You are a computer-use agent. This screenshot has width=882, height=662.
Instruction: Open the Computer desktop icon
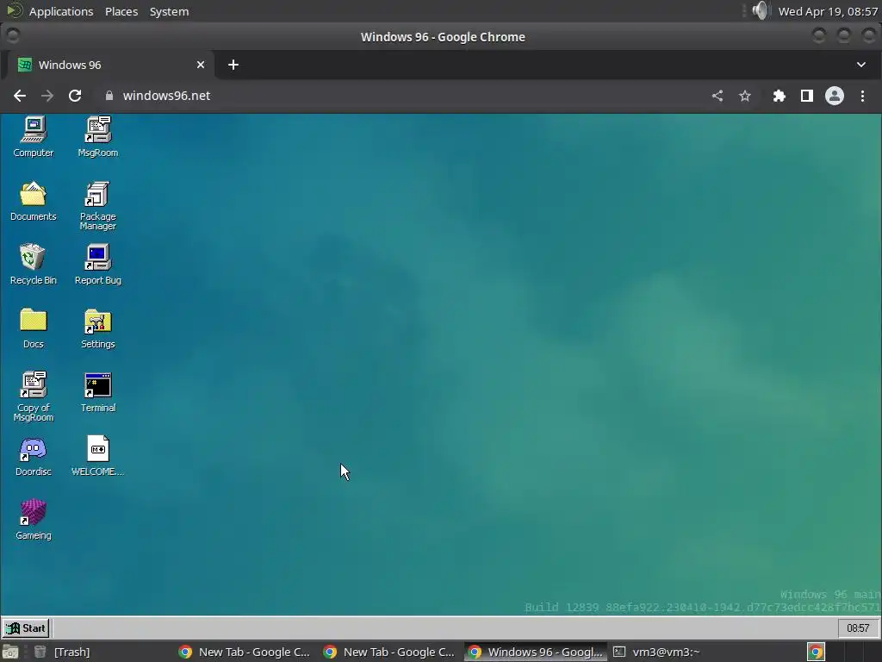click(34, 137)
